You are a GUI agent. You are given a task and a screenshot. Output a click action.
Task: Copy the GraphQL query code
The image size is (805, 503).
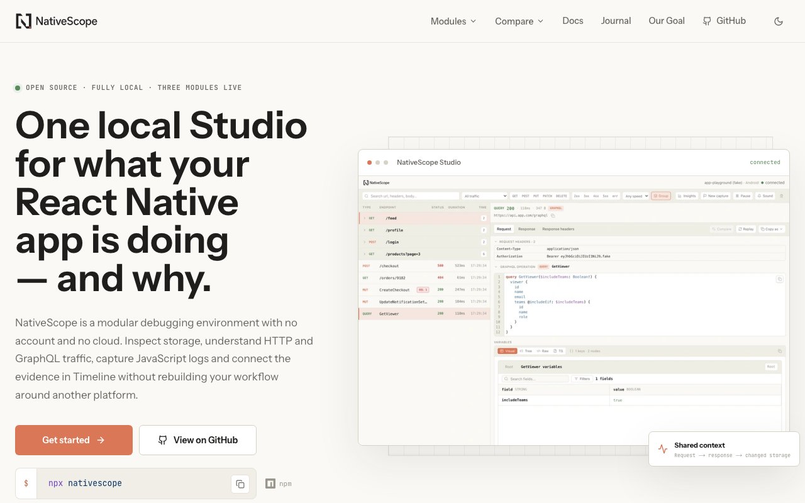[779, 279]
